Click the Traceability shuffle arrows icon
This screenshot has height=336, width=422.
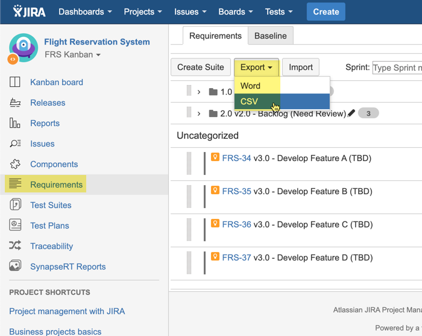pyautogui.click(x=15, y=247)
